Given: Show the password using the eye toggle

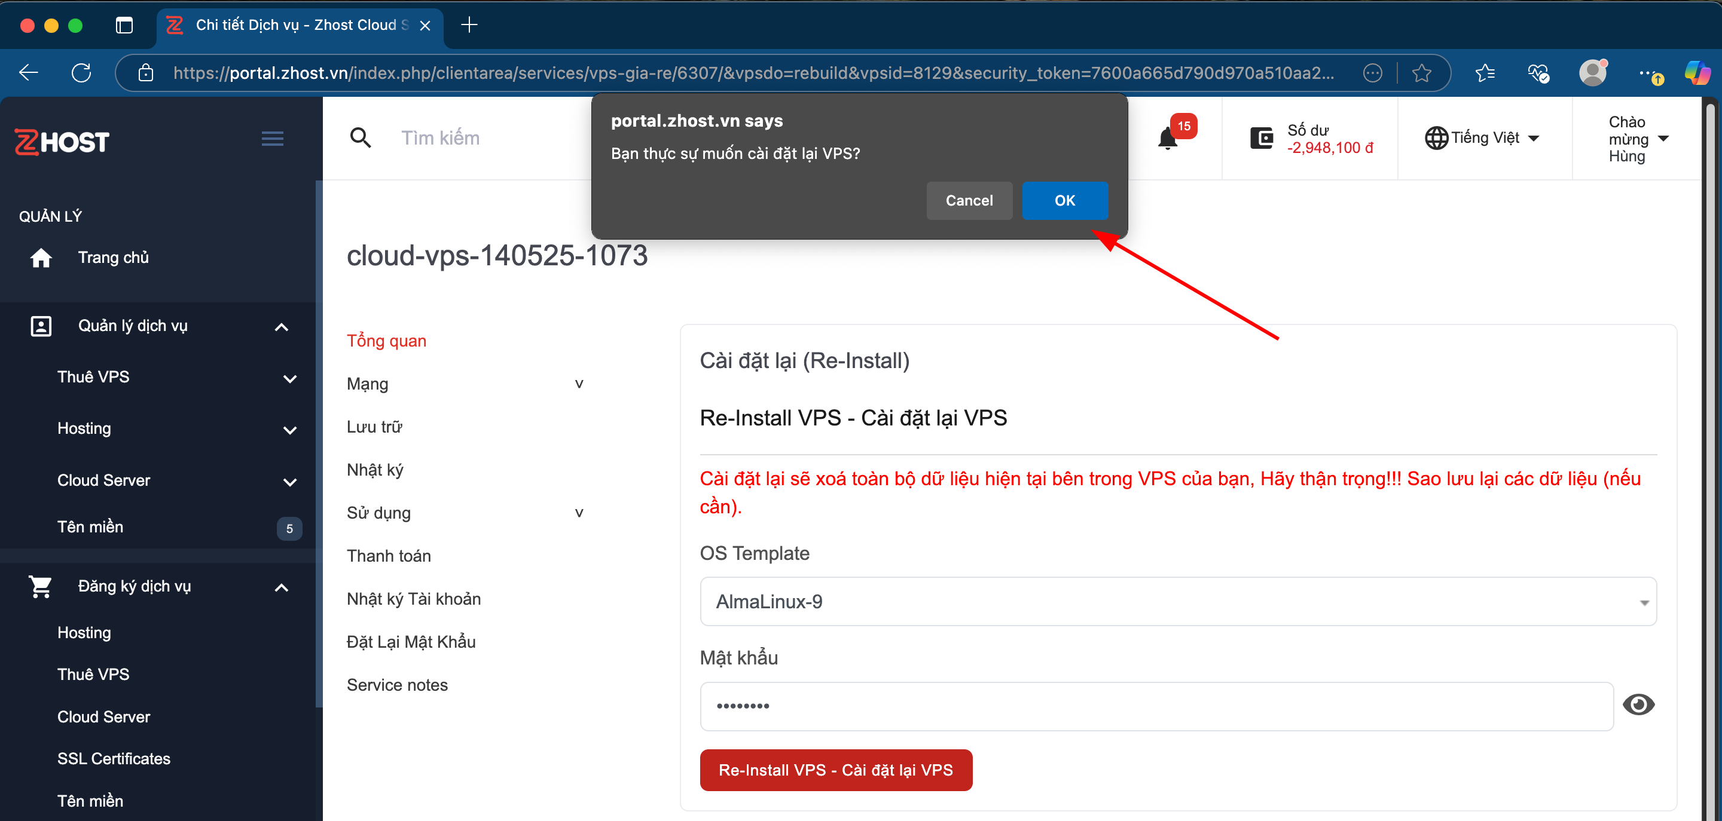Looking at the screenshot, I should 1639,704.
